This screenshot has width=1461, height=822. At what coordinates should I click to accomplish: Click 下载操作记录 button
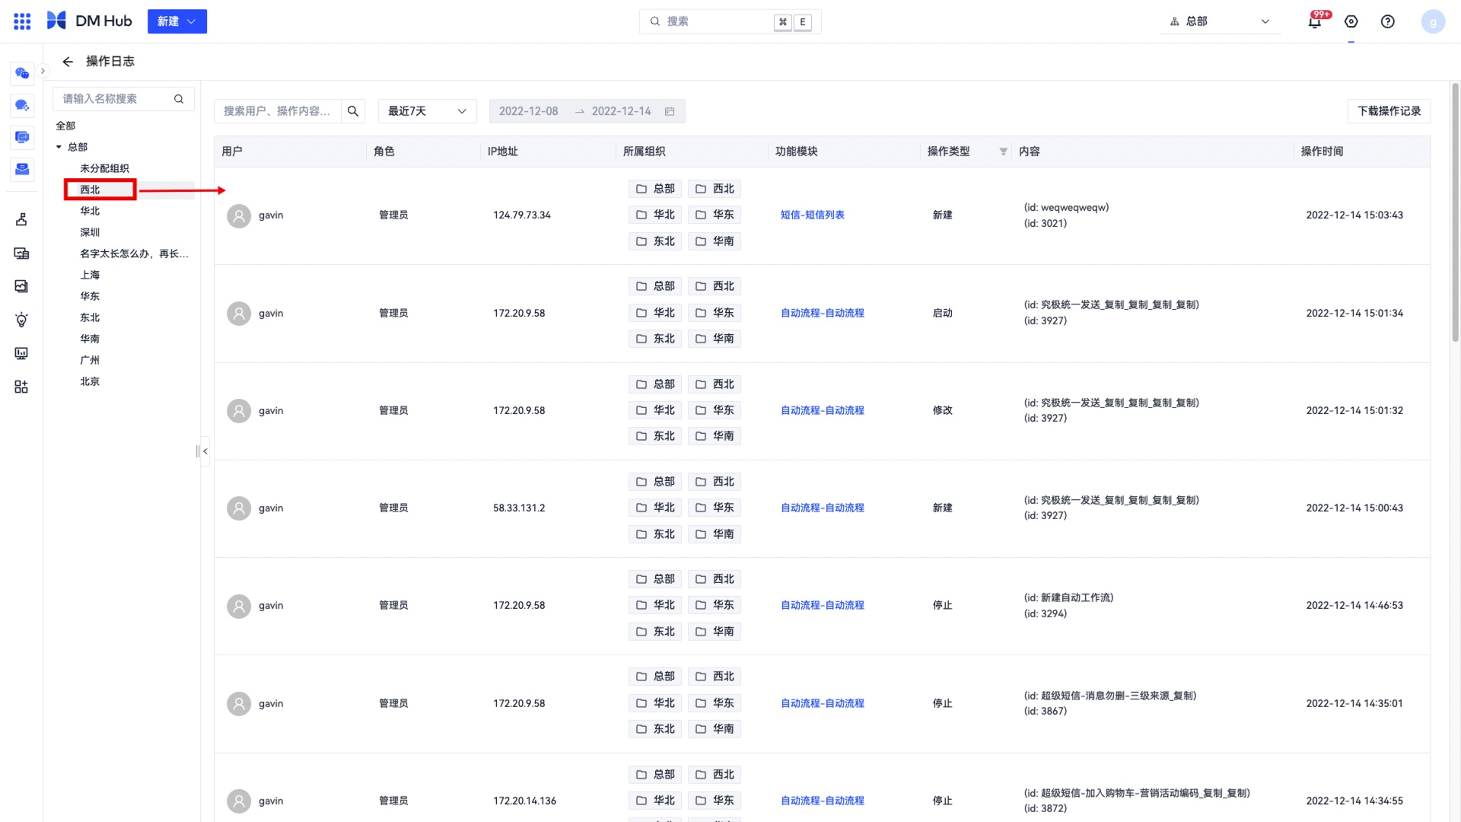pyautogui.click(x=1389, y=111)
